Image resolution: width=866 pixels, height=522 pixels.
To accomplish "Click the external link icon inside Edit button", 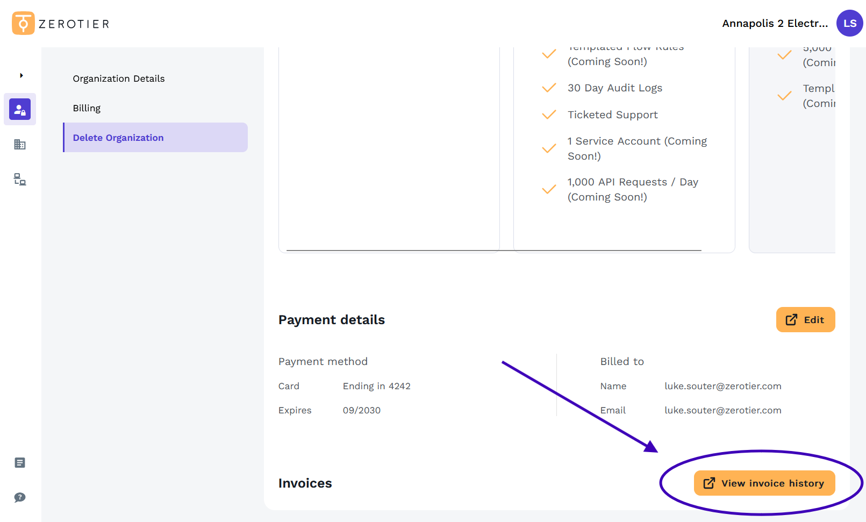I will click(791, 319).
